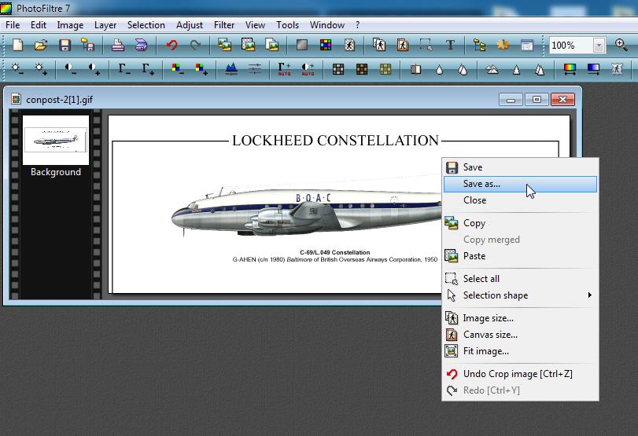638x436 pixels.
Task: Open the Adjust menu
Action: click(x=190, y=25)
